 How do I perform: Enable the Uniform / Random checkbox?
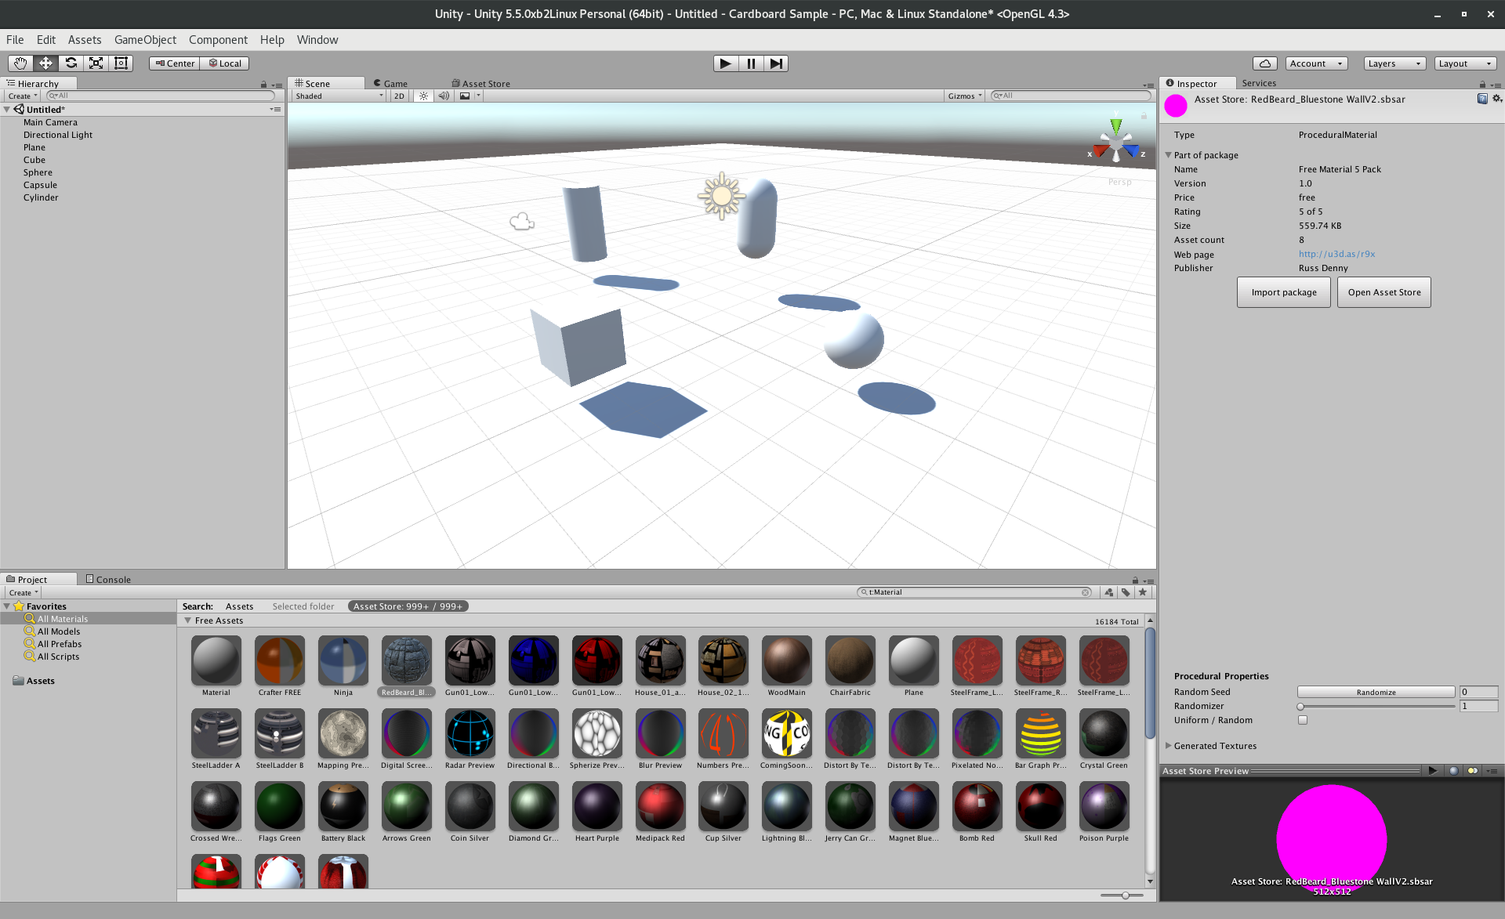click(1303, 720)
